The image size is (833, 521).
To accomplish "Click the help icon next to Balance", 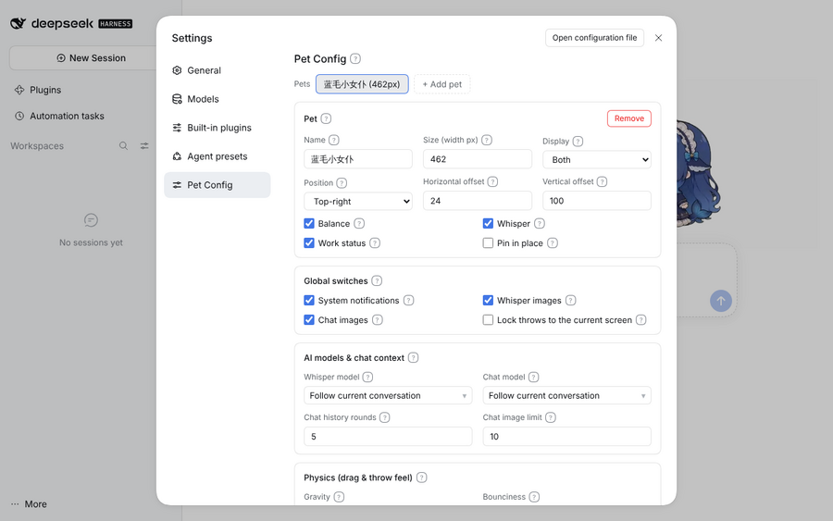I will [359, 224].
